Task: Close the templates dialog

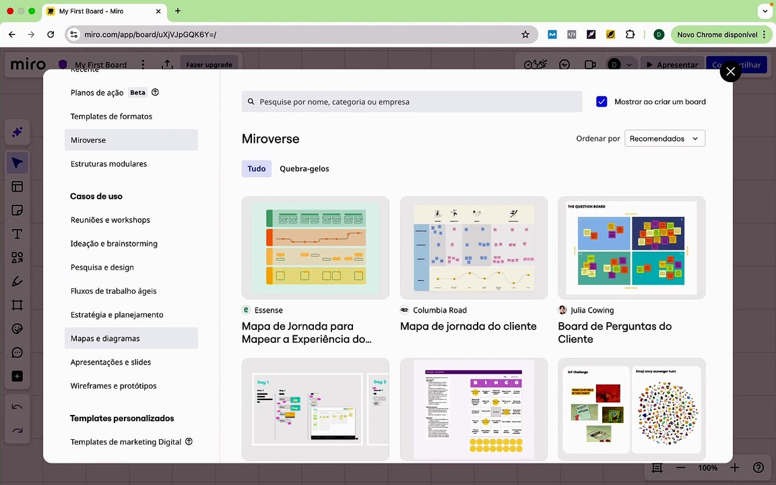Action: (x=730, y=72)
